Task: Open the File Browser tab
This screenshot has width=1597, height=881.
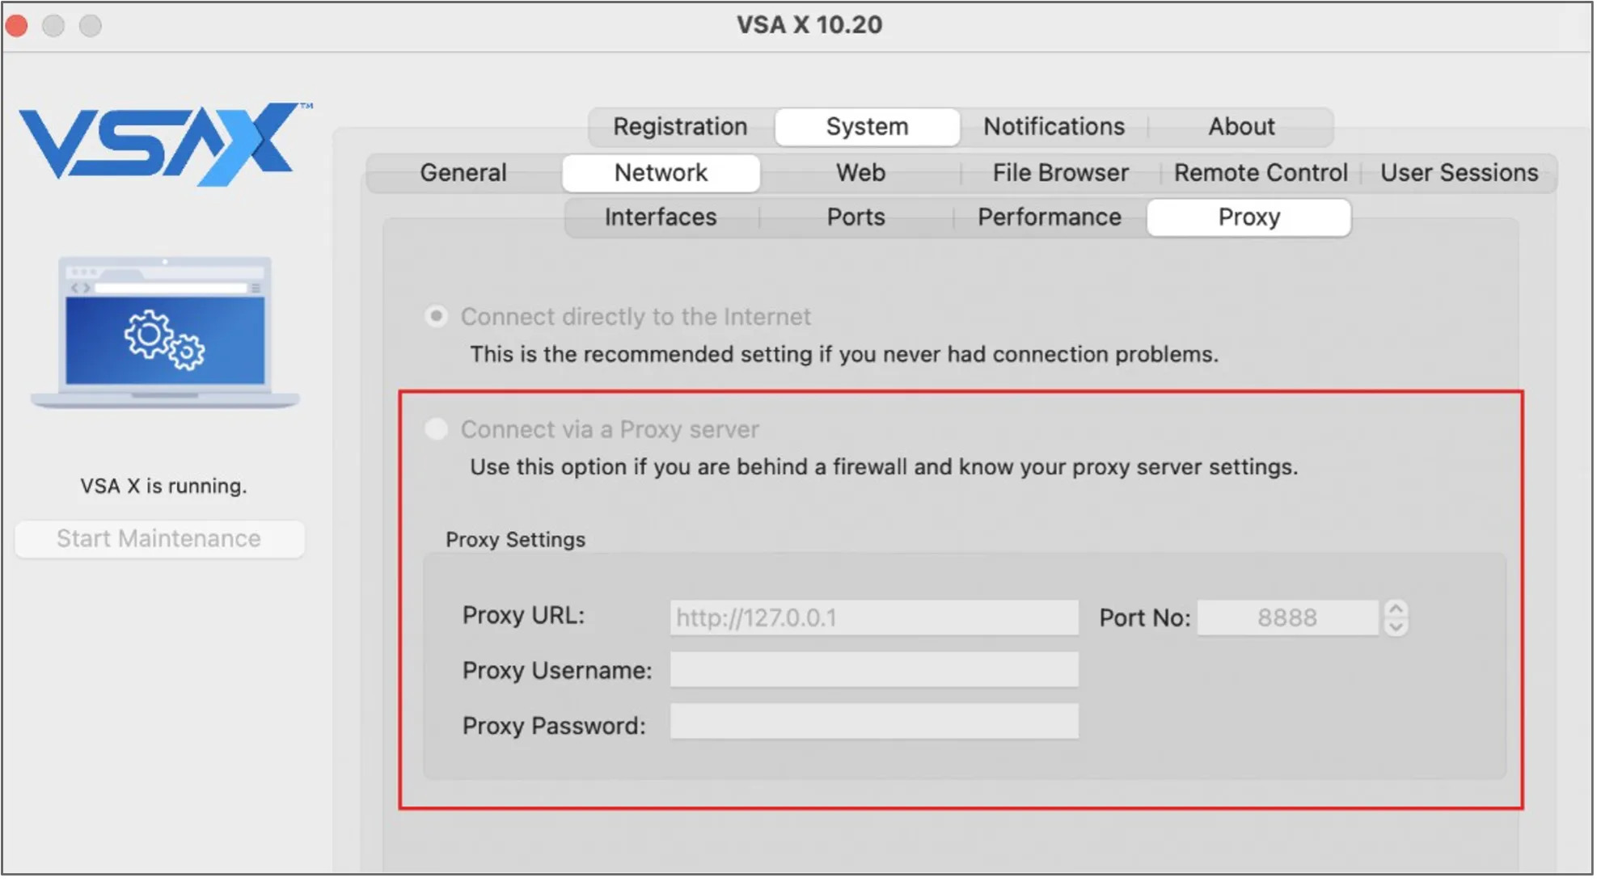Action: click(x=1060, y=173)
